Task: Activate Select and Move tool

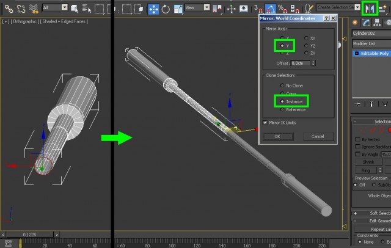Action: tap(153, 9)
